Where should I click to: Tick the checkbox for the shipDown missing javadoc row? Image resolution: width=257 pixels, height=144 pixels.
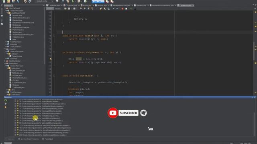click(x=15, y=121)
